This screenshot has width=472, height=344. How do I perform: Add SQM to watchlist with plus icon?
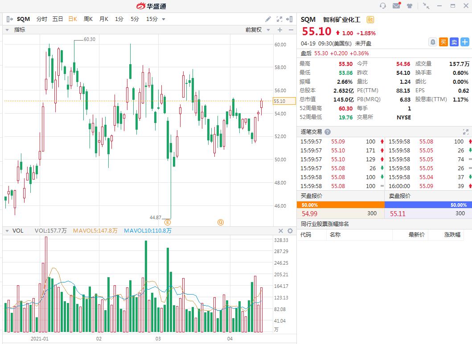pos(465,42)
